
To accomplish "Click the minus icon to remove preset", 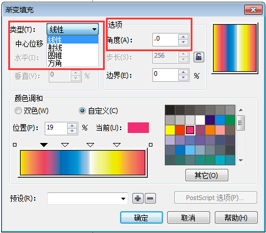I will (x=150, y=198).
